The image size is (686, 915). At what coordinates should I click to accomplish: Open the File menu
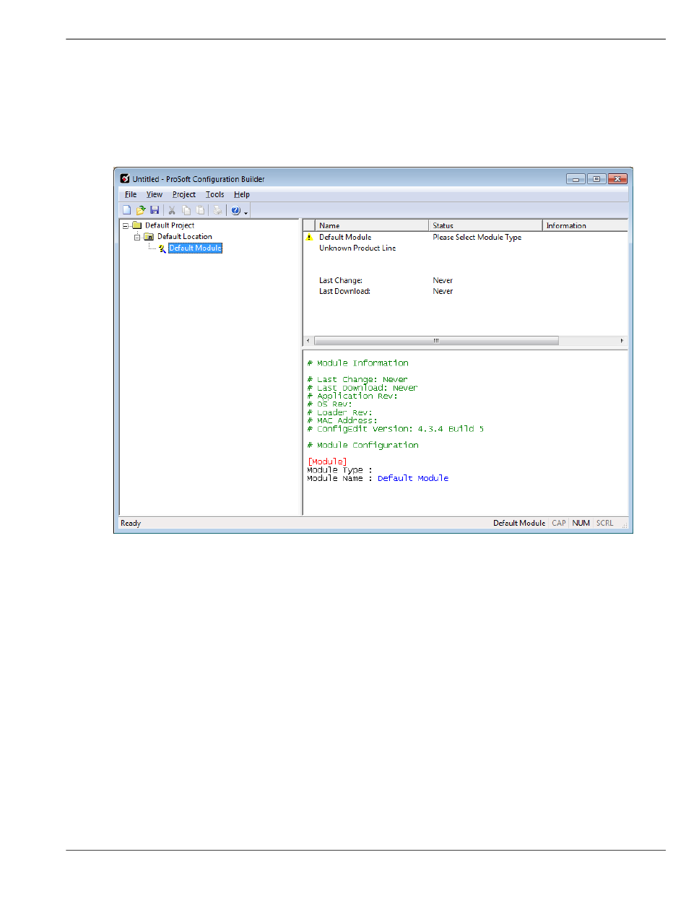(x=131, y=194)
